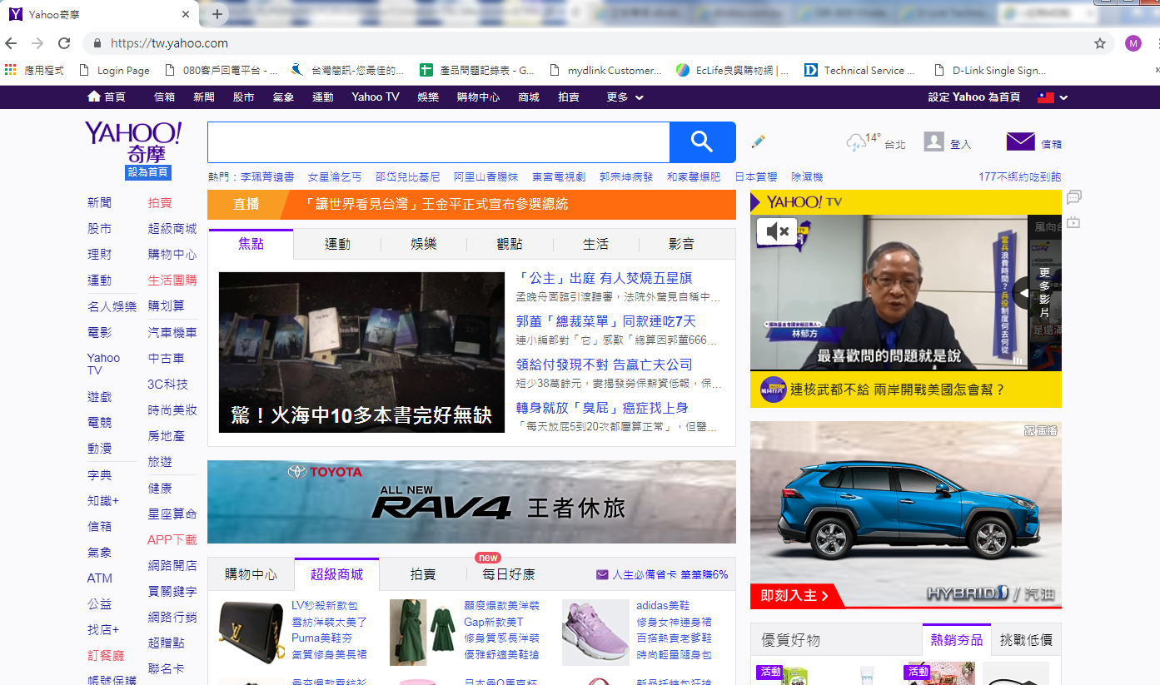1160x685 pixels.
Task: Click inside the Yahoo search input field
Action: point(438,142)
